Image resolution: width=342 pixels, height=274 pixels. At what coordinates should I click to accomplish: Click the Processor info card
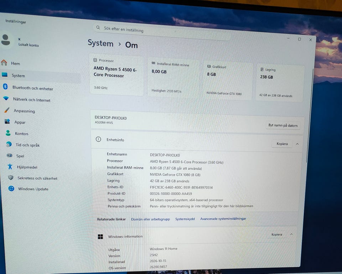tap(116, 74)
